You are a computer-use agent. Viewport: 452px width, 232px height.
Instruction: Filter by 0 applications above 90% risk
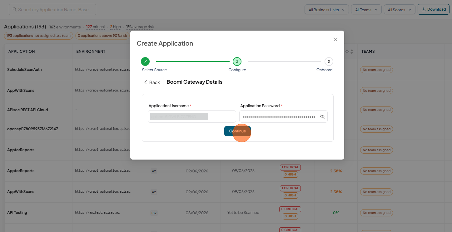(102, 36)
